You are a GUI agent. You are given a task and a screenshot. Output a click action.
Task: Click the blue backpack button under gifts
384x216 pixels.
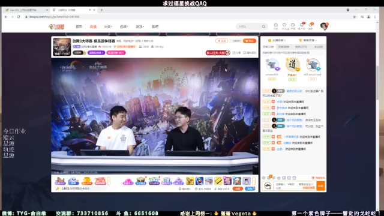tap(250, 189)
